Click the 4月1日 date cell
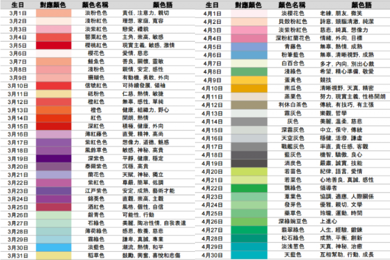The height and width of the screenshot is (260, 390). [x=212, y=13]
